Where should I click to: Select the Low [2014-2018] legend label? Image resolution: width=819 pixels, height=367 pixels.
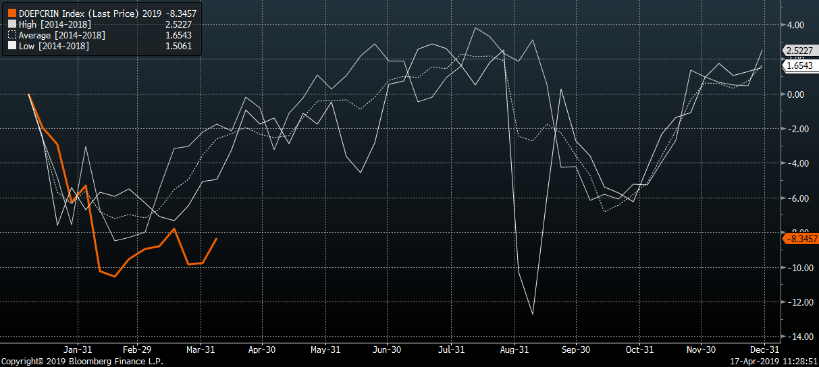pos(54,45)
